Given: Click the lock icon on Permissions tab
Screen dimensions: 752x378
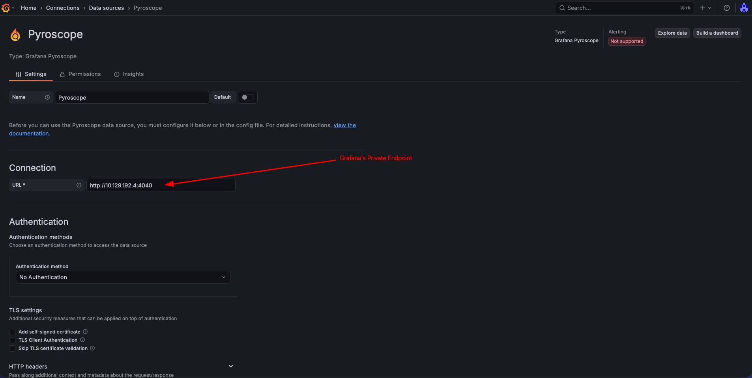Looking at the screenshot, I should 62,74.
